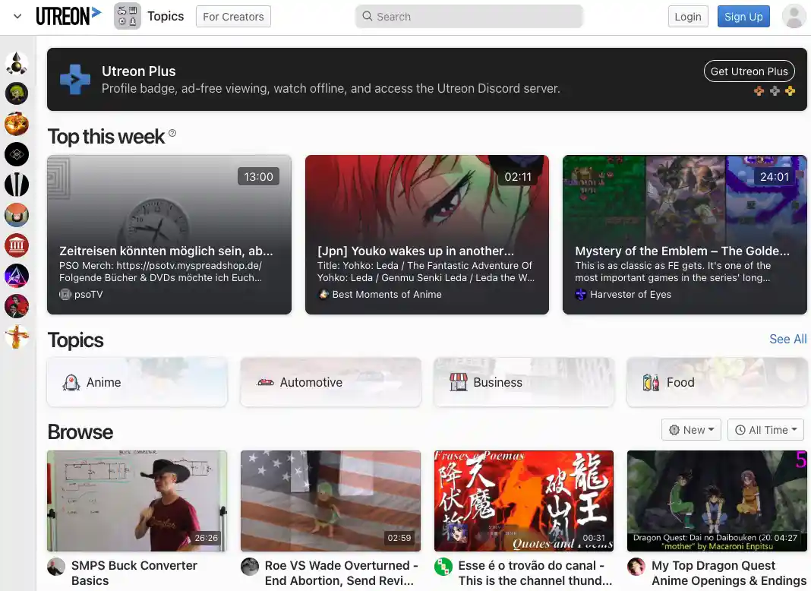Click the three Plus badge icons
The height and width of the screenshot is (591, 811).
click(775, 91)
